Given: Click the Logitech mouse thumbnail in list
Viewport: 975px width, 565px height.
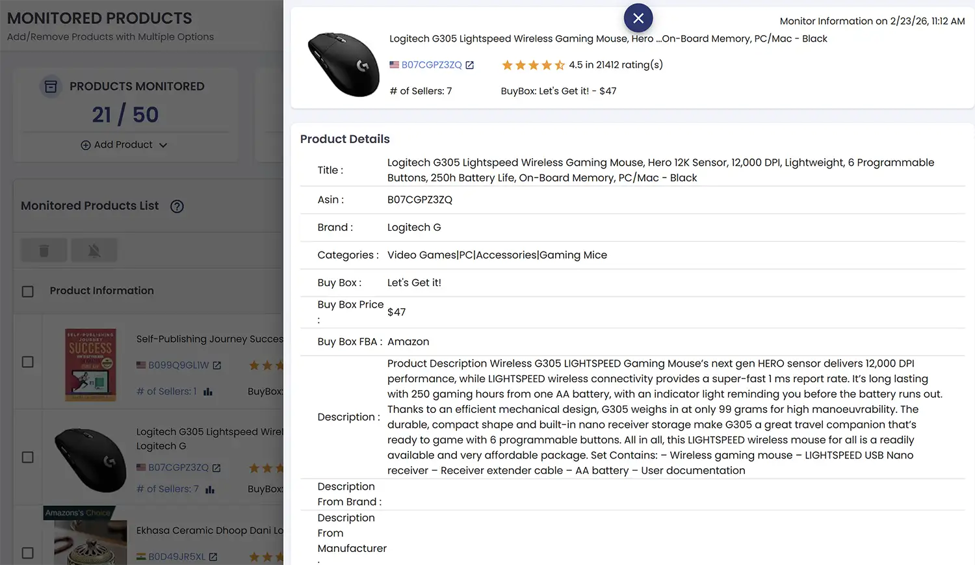Looking at the screenshot, I should tap(90, 460).
